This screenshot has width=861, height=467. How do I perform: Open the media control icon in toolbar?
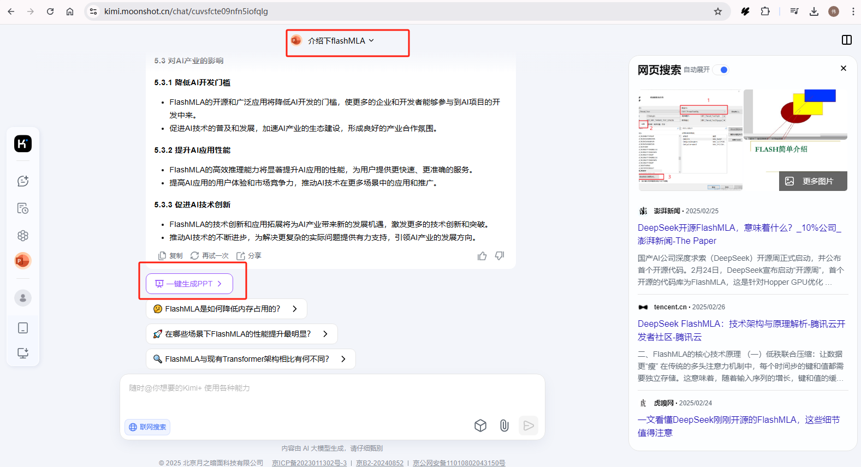pos(794,11)
